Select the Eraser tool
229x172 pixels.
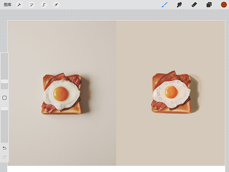point(194,5)
